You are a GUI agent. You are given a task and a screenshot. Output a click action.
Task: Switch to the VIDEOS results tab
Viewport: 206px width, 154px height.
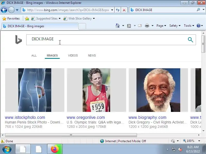point(73,55)
